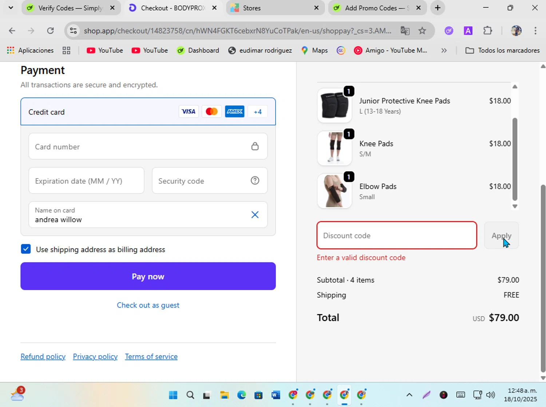Screen dimensions: 546x407
Task: Click the cart list scroll down arrow
Action: coord(515,206)
